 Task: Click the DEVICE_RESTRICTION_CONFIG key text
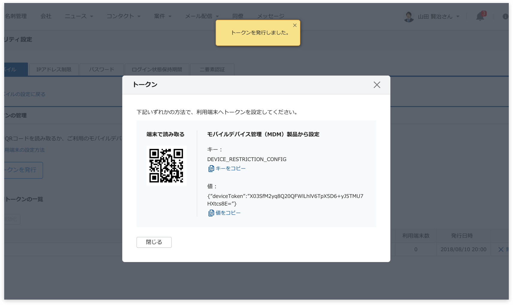pyautogui.click(x=247, y=159)
